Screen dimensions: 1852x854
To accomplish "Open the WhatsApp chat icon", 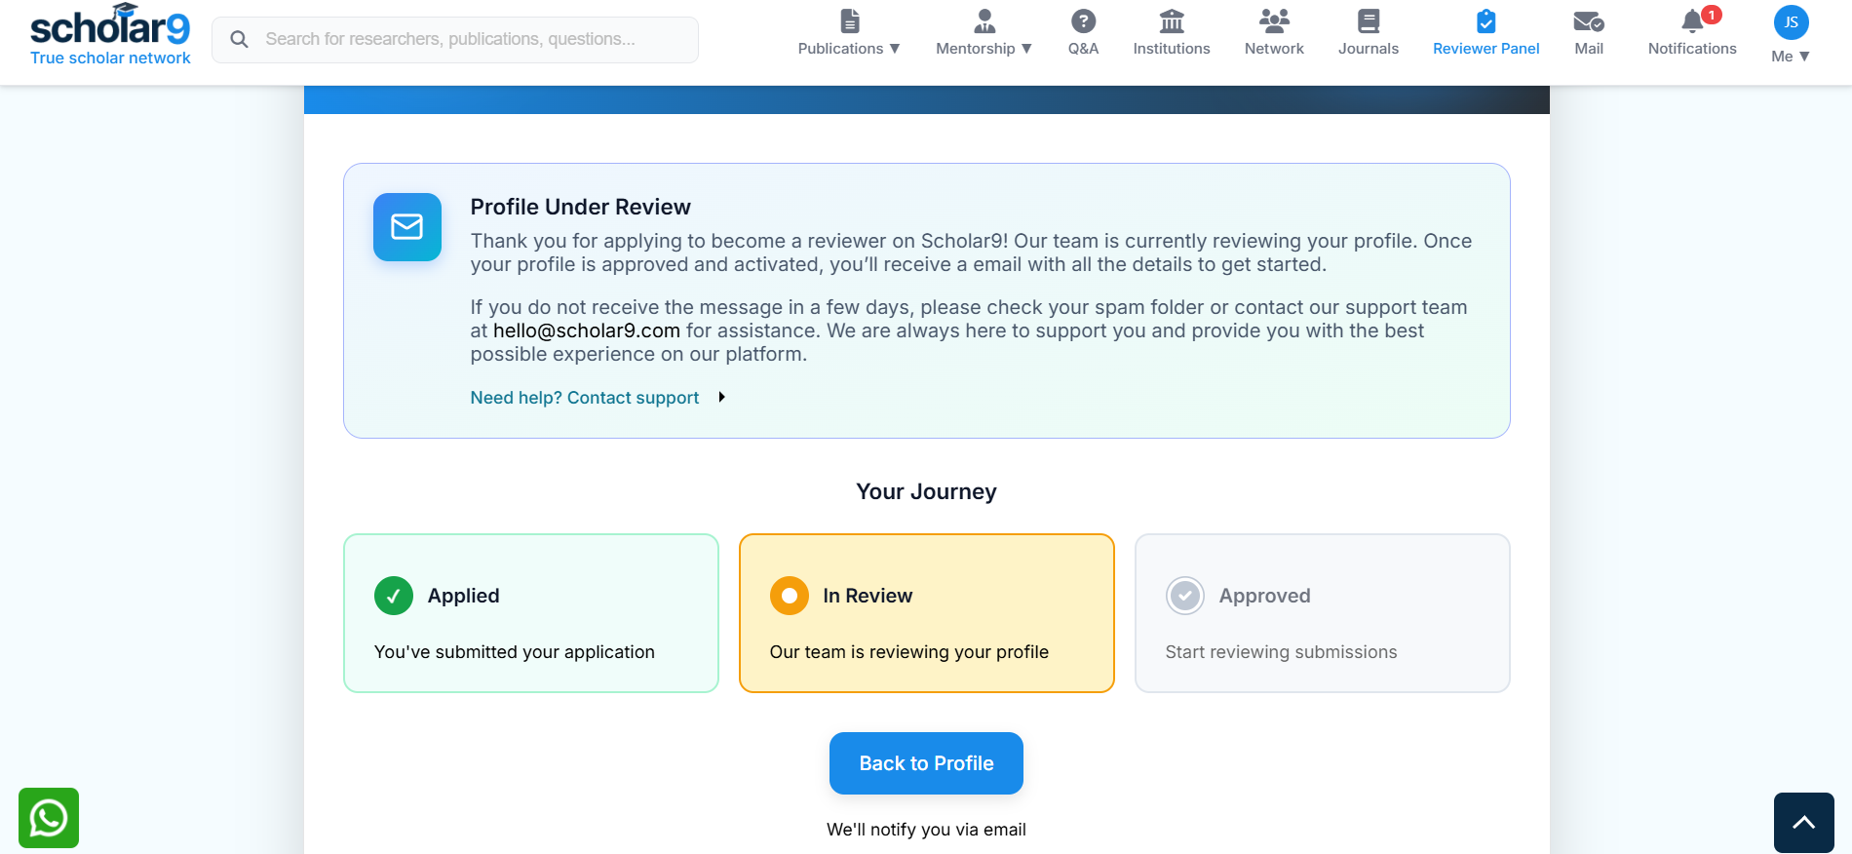I will pyautogui.click(x=49, y=818).
